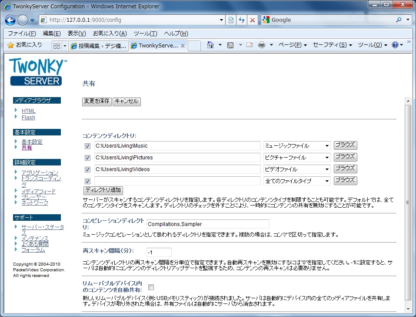Click the vertical scrollbar thumb

(x=408, y=202)
